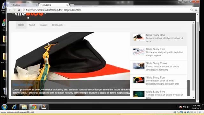
Task: Click the inner scrollbar down arrow
Action: pos(193,98)
